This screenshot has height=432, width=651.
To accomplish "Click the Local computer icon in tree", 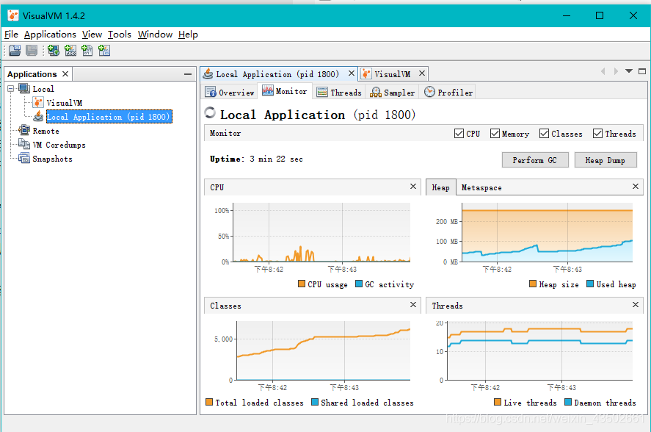I will (x=24, y=89).
